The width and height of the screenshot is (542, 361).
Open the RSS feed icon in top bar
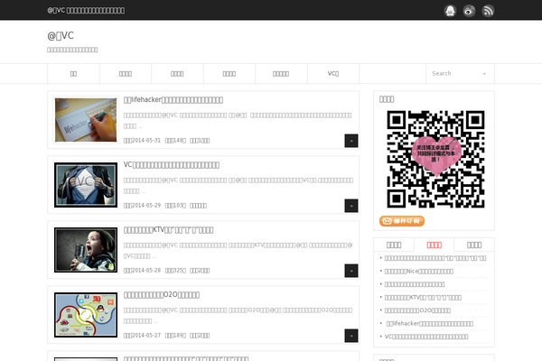point(488,11)
